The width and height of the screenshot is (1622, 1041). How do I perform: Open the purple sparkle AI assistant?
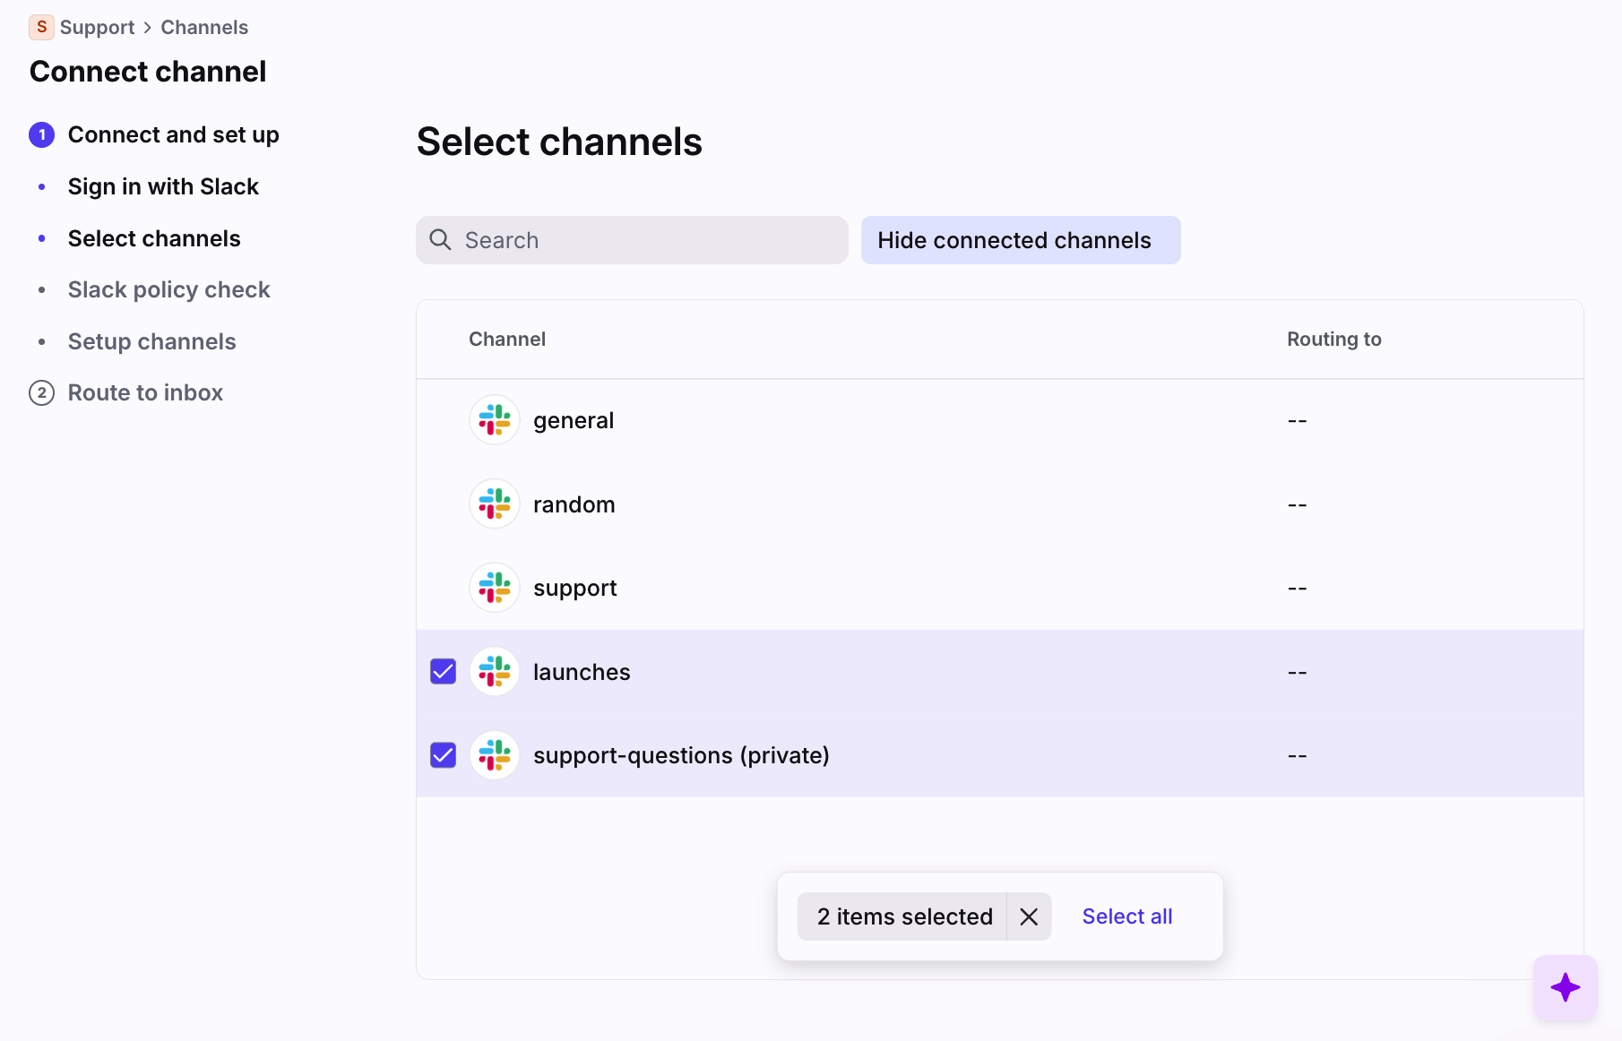click(x=1565, y=987)
